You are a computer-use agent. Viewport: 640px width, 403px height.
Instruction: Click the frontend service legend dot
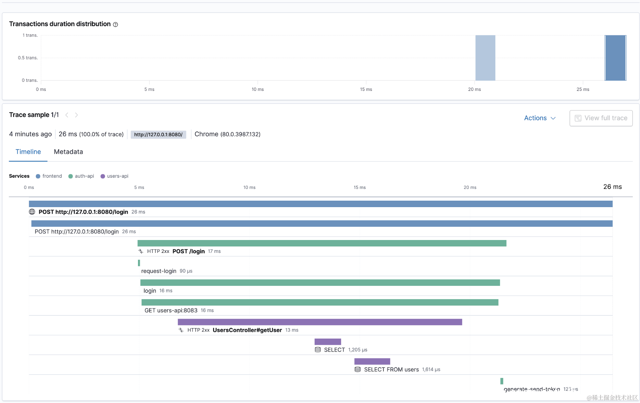point(38,176)
